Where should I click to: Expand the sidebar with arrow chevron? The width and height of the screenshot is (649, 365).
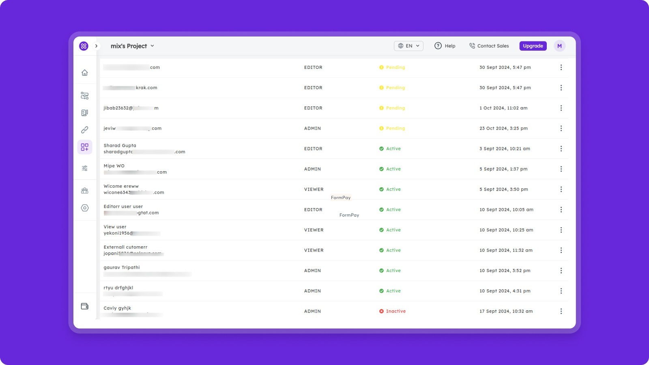tap(96, 46)
